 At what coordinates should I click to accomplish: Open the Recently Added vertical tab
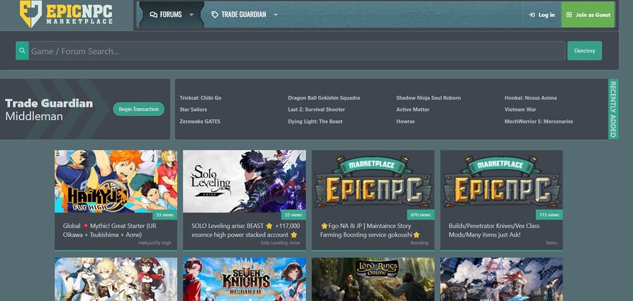613,109
